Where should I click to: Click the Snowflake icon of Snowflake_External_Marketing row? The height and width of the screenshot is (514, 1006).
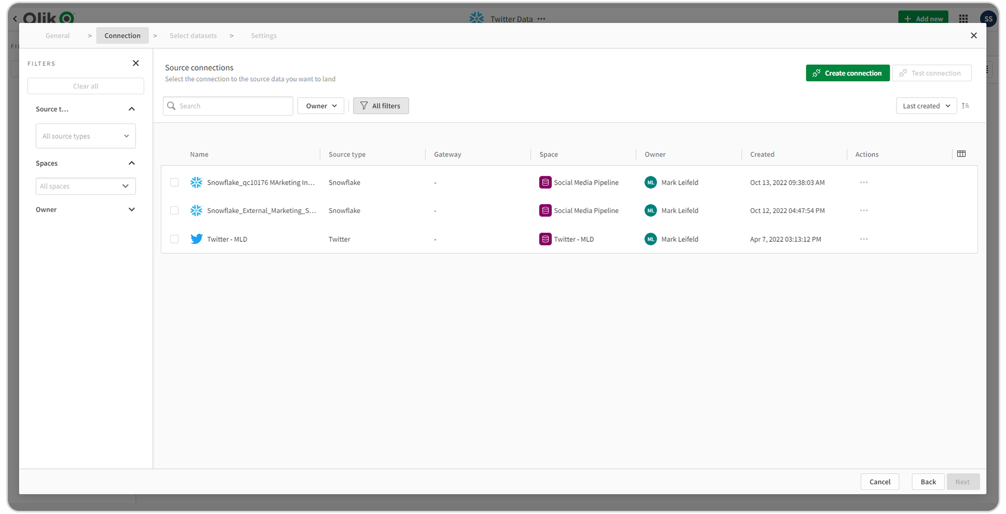[x=196, y=210]
